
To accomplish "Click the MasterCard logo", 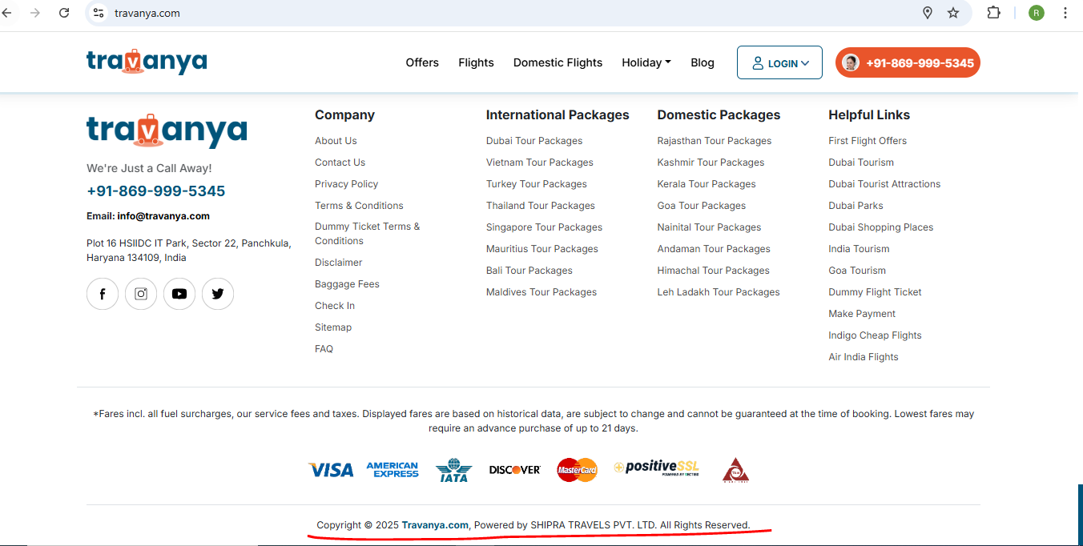I will 577,470.
